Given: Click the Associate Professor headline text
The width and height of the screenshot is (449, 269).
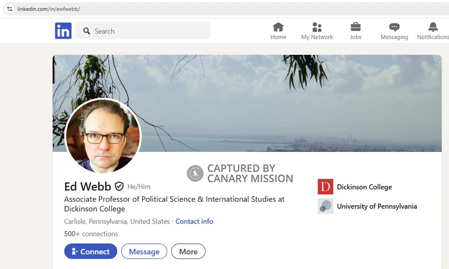Looking at the screenshot, I should tap(174, 204).
